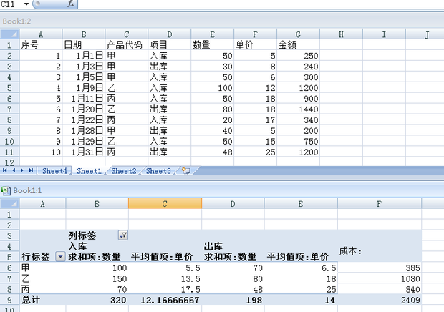Select the unit price cell 25 in Book1:2
The image size is (444, 312).
click(x=255, y=152)
